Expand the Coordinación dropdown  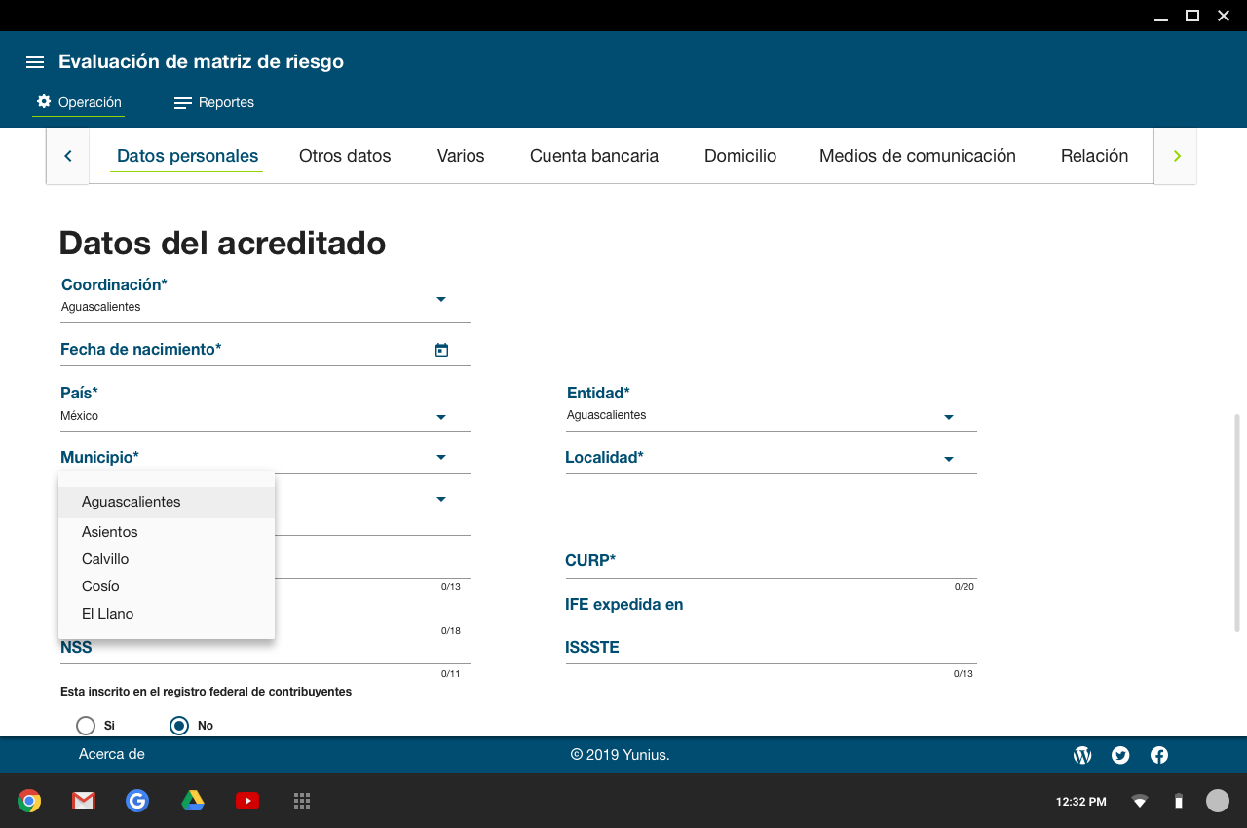[440, 300]
